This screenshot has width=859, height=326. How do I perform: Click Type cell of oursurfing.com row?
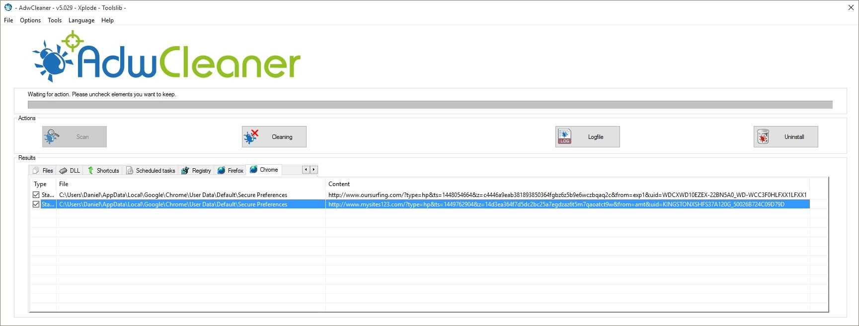(48, 195)
